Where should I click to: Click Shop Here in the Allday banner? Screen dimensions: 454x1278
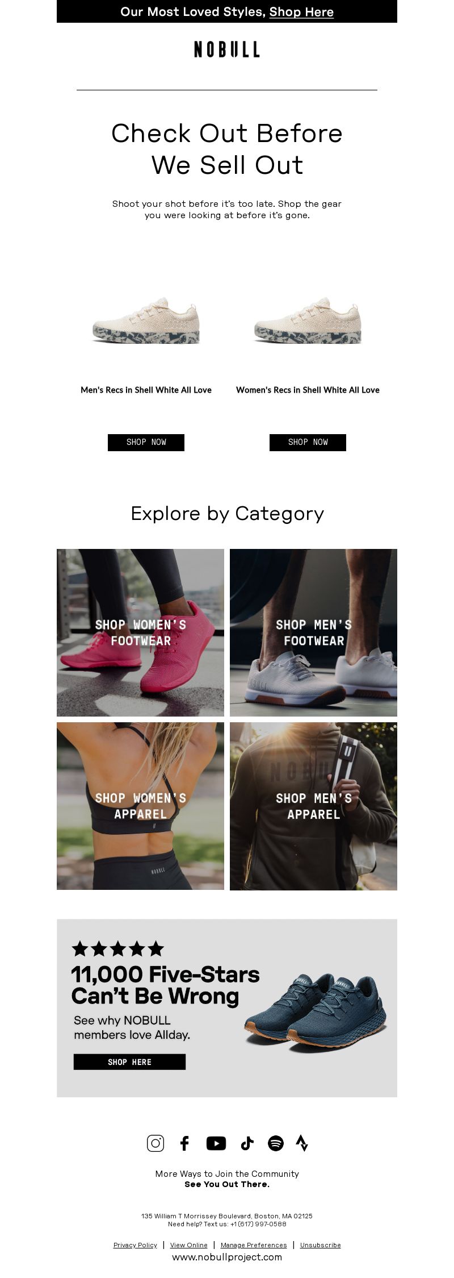pos(129,1061)
